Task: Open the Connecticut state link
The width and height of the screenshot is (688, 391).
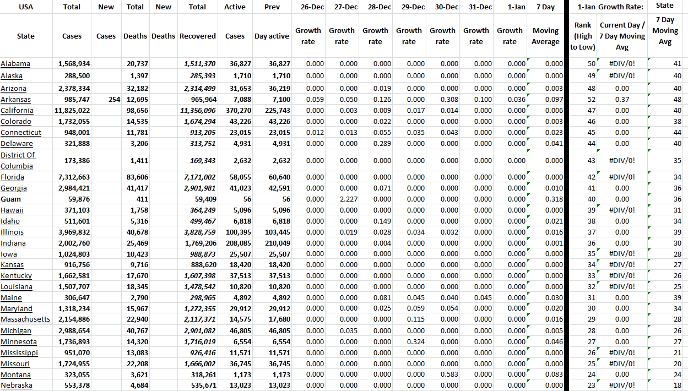Action: pos(21,133)
